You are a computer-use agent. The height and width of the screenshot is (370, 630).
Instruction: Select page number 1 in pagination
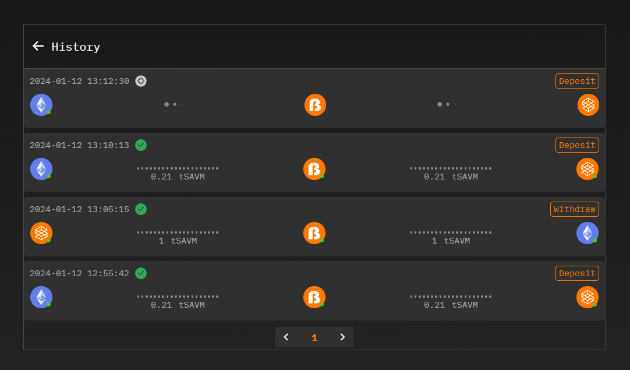tap(314, 337)
